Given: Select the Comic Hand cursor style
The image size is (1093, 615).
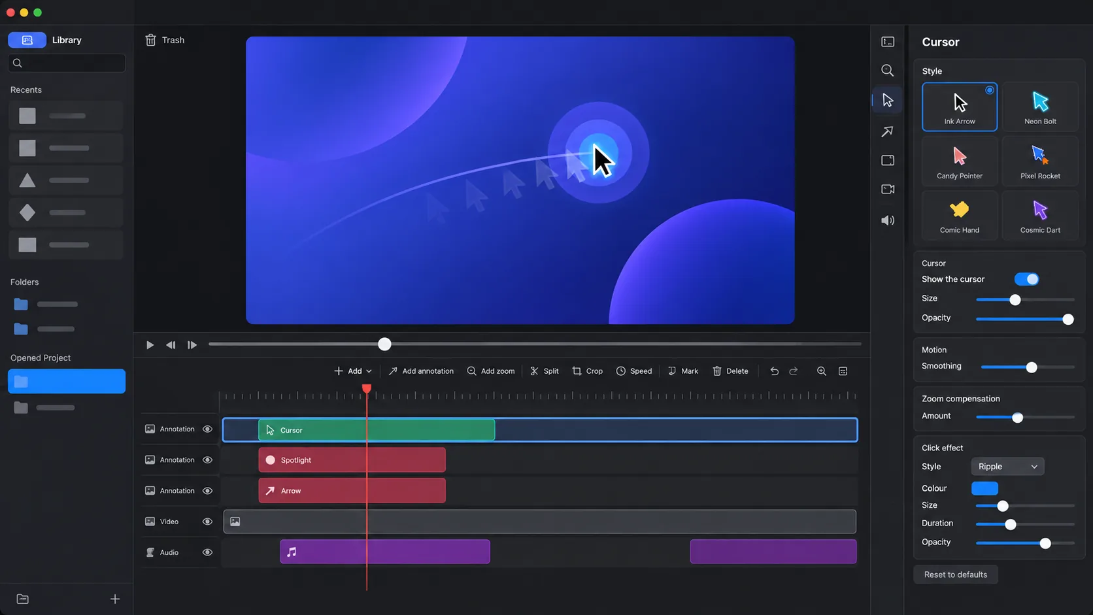Looking at the screenshot, I should [959, 216].
